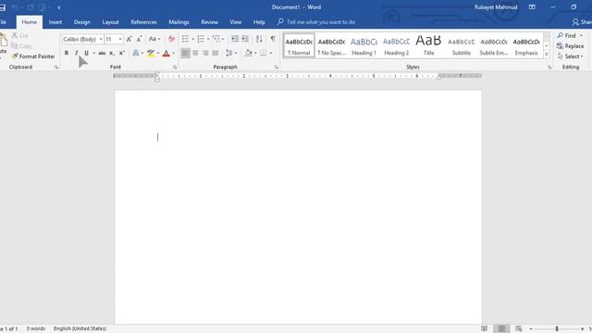Click Bullets list icon
Viewport: 592px width, 333px height.
click(x=185, y=39)
